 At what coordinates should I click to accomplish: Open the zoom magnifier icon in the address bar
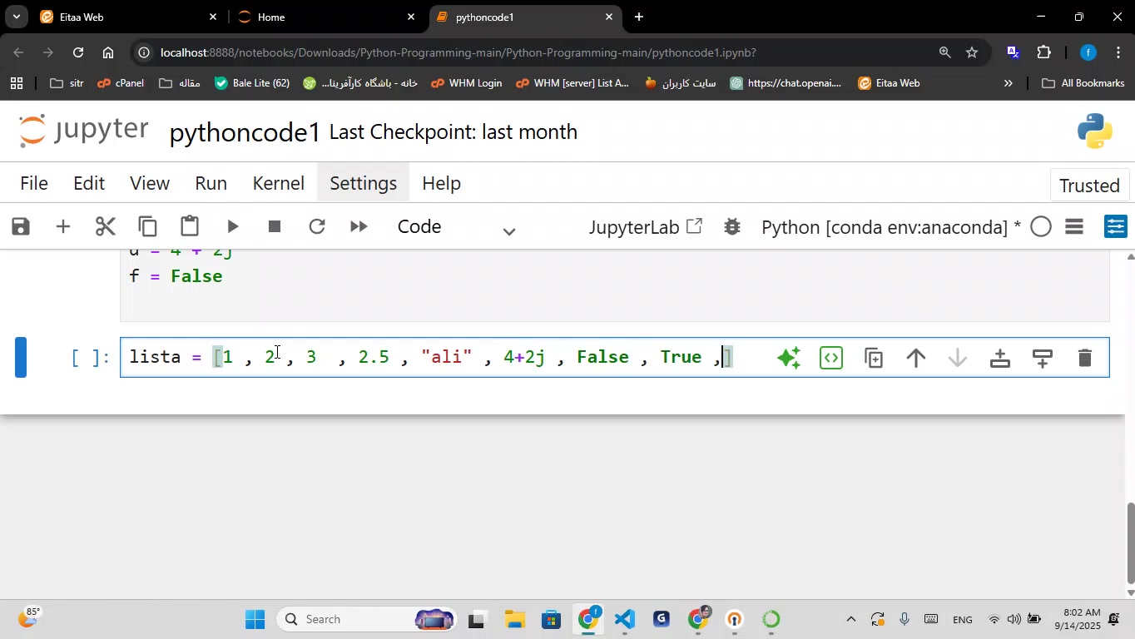coord(944,52)
